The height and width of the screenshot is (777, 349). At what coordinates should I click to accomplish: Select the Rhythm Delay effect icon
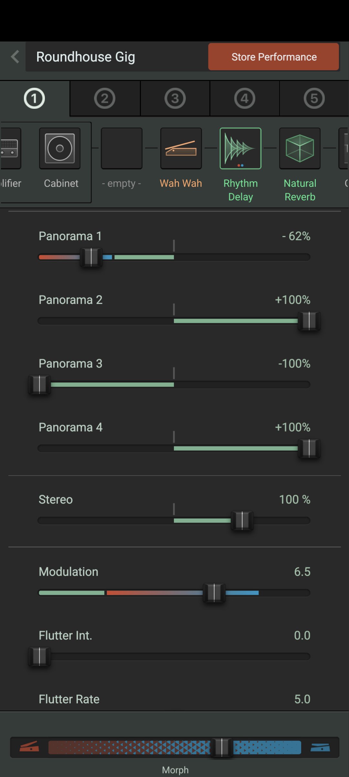tap(240, 149)
